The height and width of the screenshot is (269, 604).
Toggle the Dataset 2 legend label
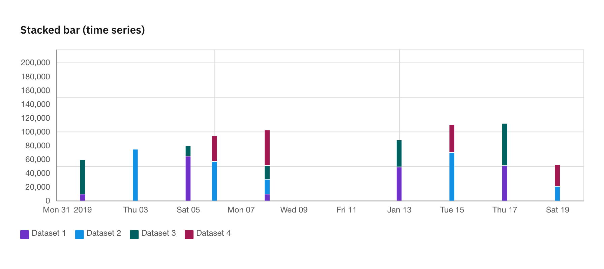click(x=103, y=233)
